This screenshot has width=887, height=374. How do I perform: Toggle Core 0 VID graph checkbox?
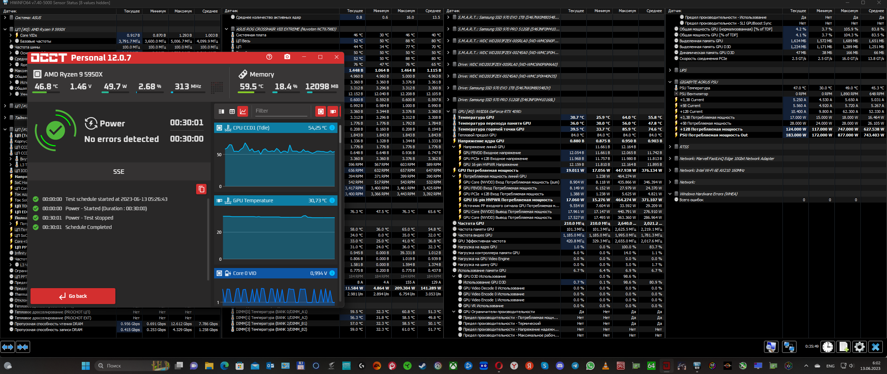point(219,273)
